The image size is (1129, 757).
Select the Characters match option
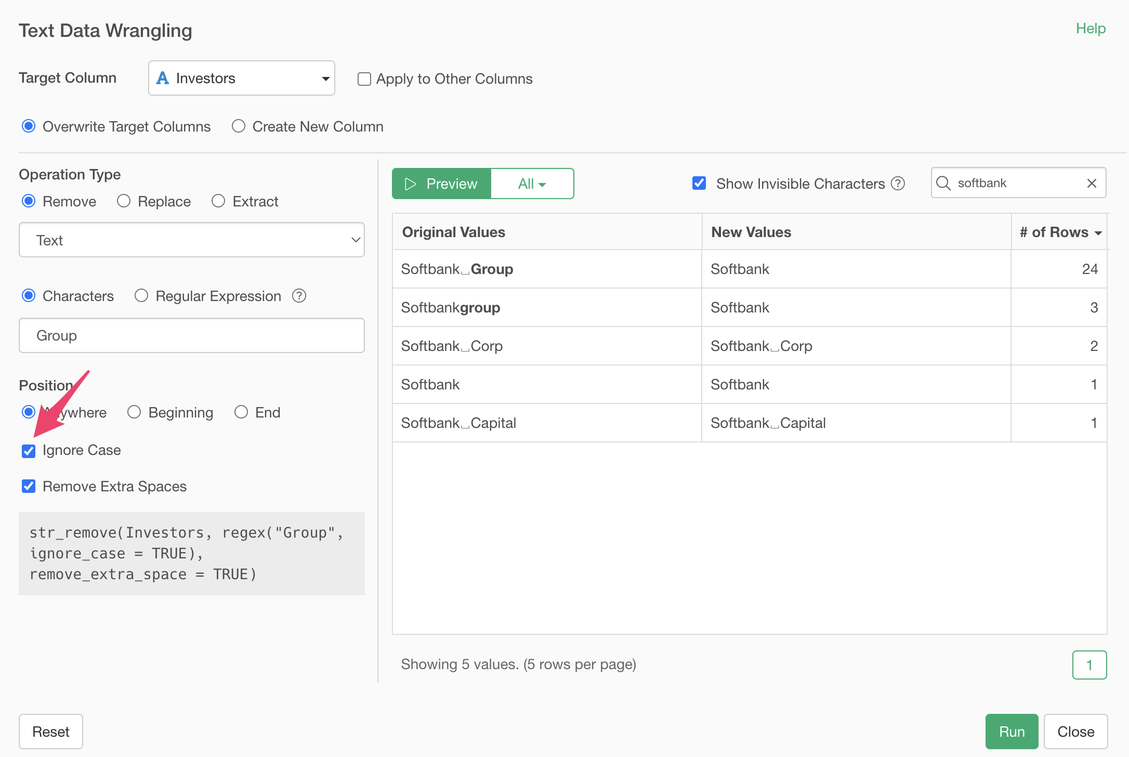[x=29, y=296]
